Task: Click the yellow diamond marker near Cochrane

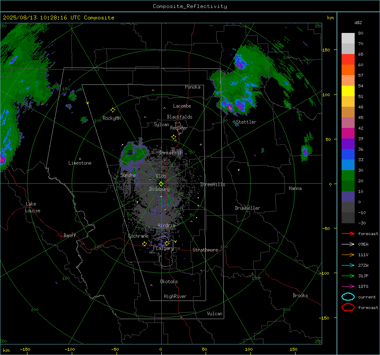Action: (145, 244)
